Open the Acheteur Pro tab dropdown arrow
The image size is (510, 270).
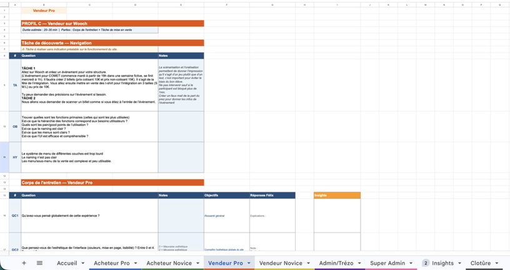(136, 263)
